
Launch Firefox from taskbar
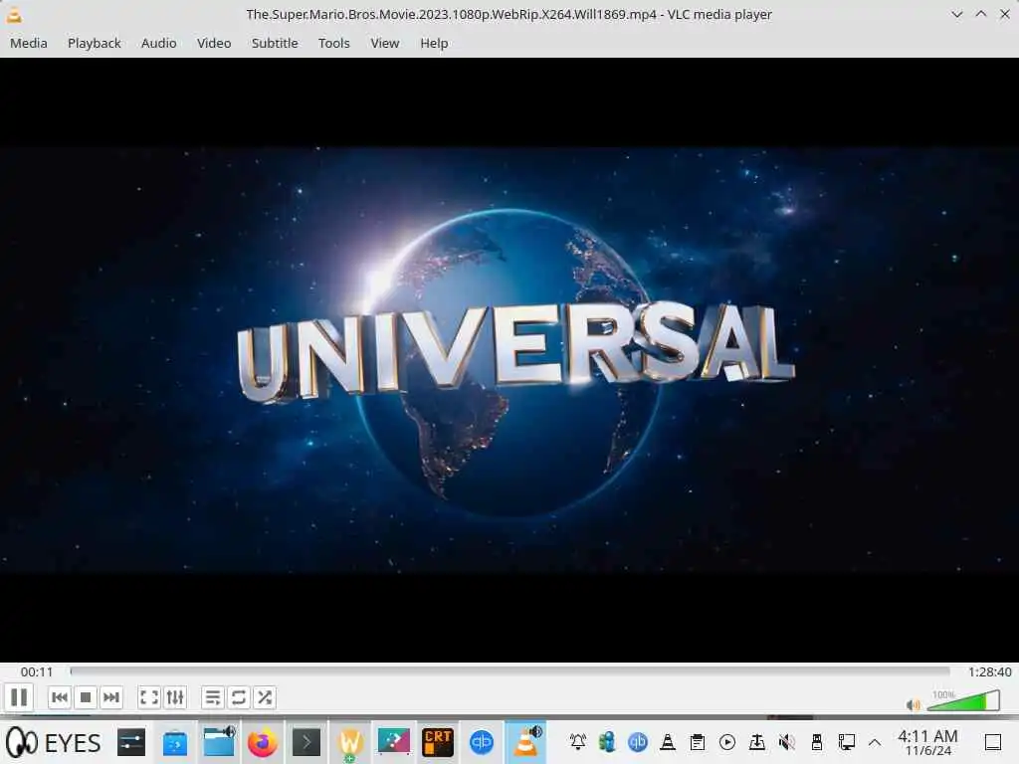[263, 742]
